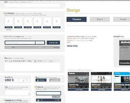The width and height of the screenshot is (130, 103).
Task: Set status to Inactive
Action: click(55, 80)
